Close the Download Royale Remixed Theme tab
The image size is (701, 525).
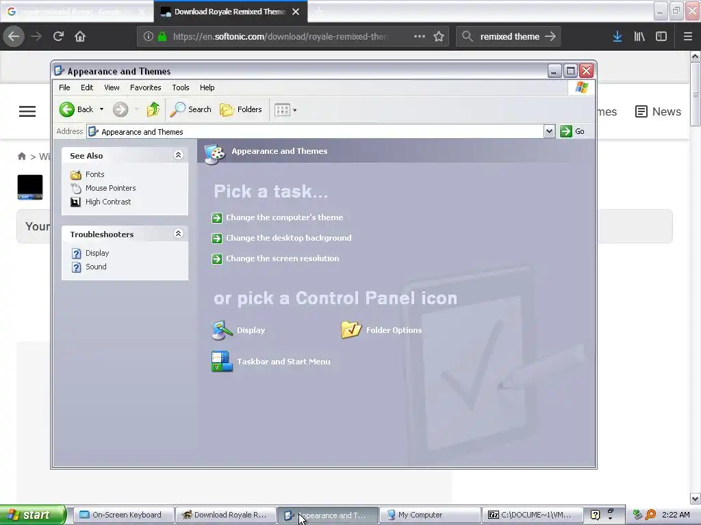(x=296, y=12)
